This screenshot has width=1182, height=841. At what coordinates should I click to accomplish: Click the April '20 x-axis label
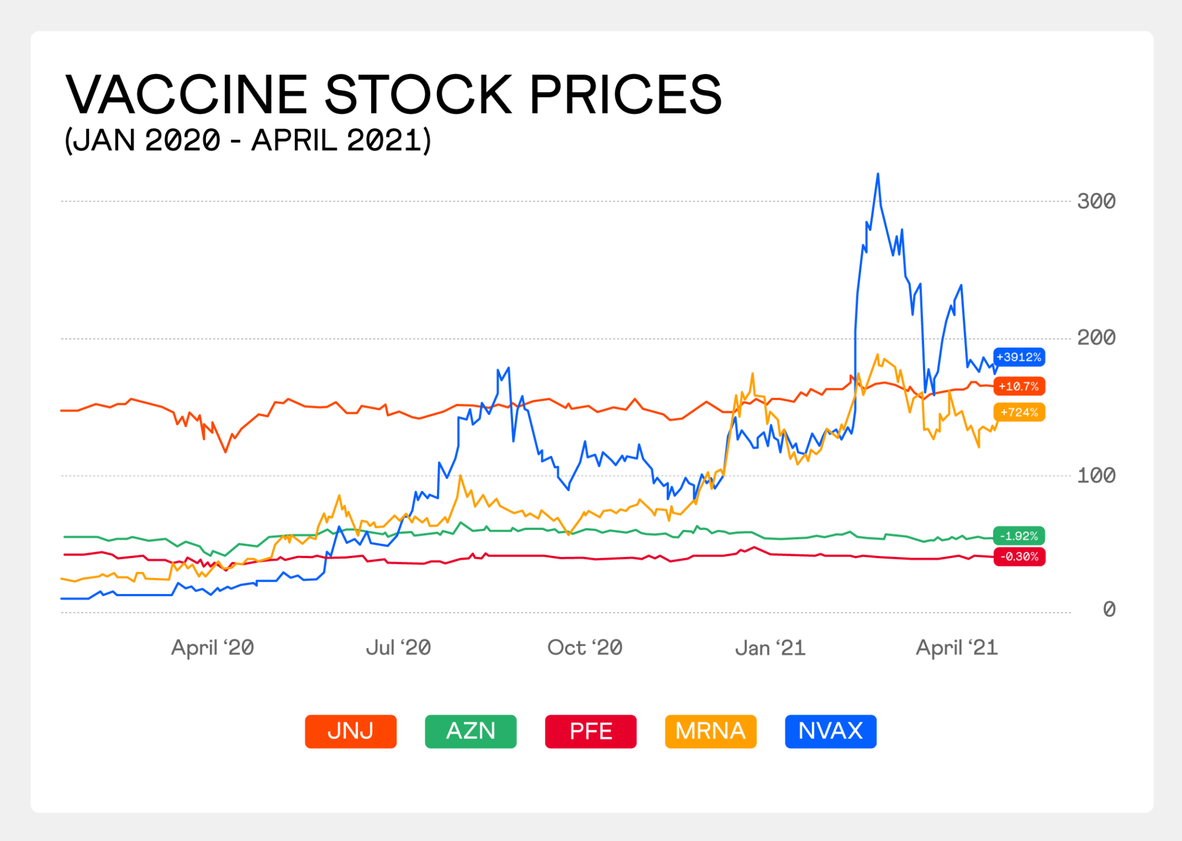coord(212,648)
